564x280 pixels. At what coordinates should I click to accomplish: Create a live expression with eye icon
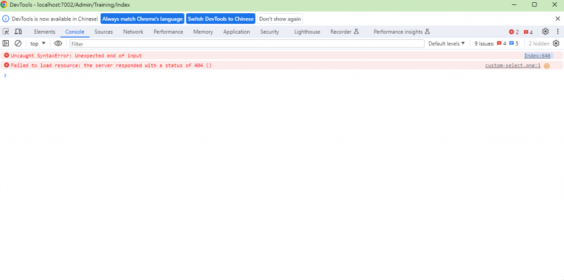tap(58, 44)
